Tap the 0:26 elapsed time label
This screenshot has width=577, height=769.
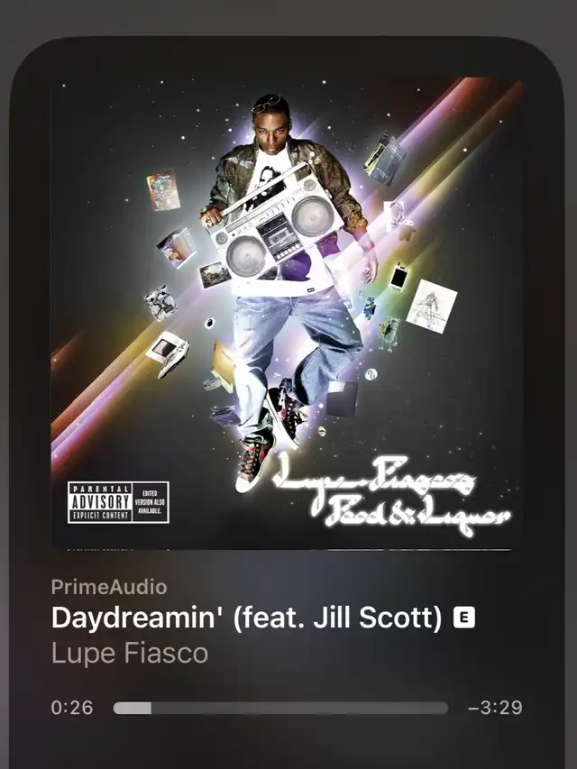click(x=72, y=708)
